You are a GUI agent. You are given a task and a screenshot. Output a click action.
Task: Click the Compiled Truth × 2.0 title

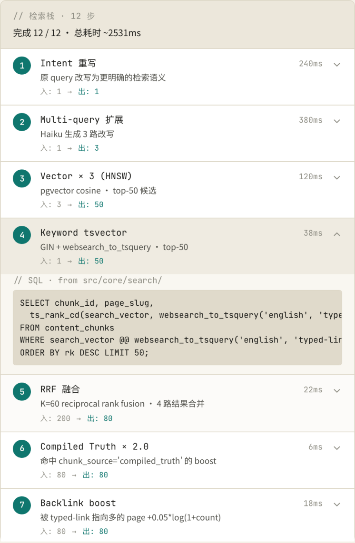94,446
